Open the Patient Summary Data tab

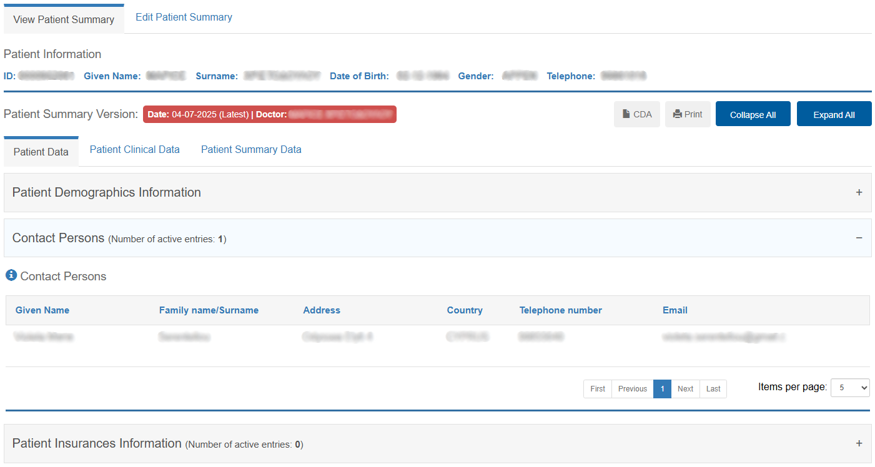pos(251,150)
